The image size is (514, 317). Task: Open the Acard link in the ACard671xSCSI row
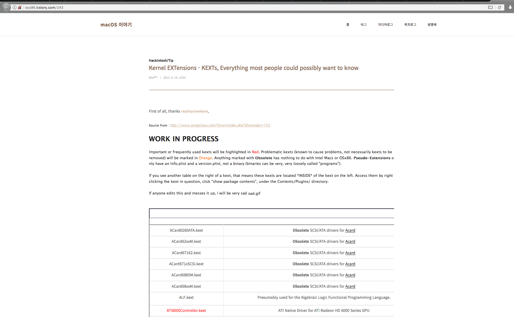pyautogui.click(x=350, y=264)
